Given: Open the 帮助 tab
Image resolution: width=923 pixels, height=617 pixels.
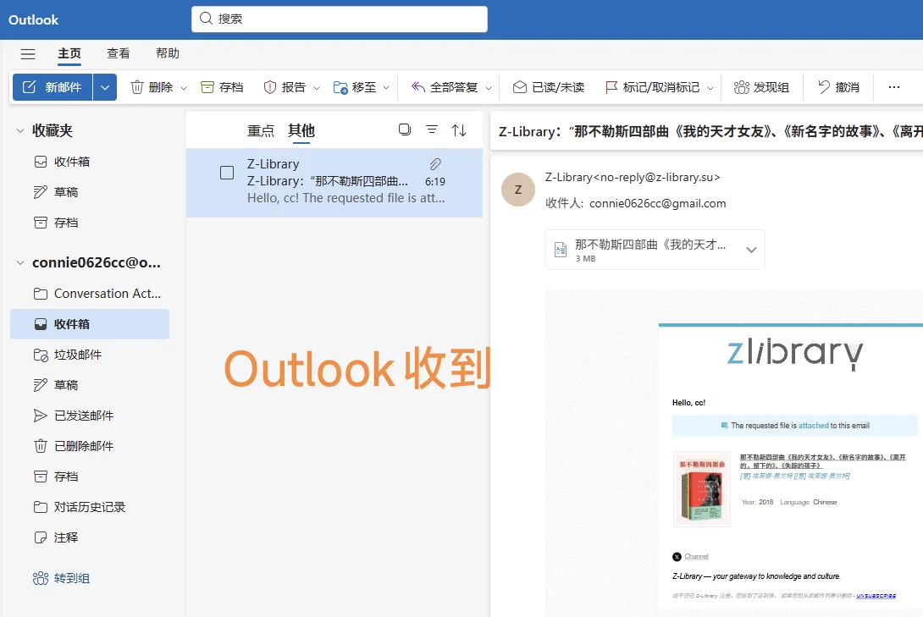Looking at the screenshot, I should click(x=167, y=53).
